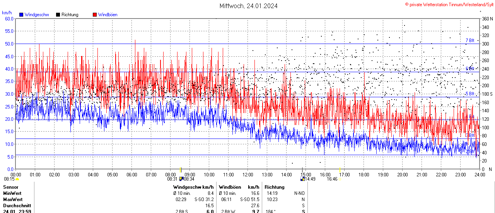Click the private Wetterstation Tinnum/Westerland/Sylt copyright text
This screenshot has width=495, height=213.
[x=449, y=5]
